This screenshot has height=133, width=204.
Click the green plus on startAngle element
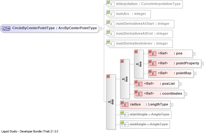[x=122, y=112]
